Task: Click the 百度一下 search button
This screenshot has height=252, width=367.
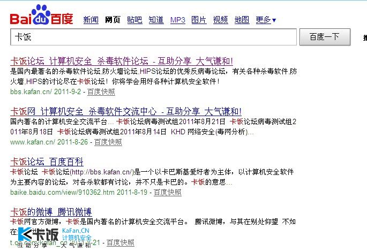Action: (x=325, y=37)
